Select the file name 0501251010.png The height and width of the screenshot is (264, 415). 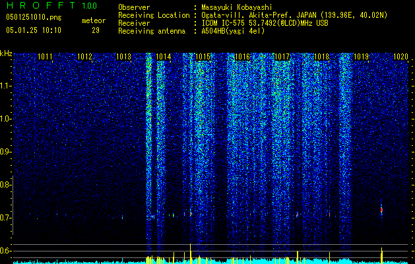point(34,17)
